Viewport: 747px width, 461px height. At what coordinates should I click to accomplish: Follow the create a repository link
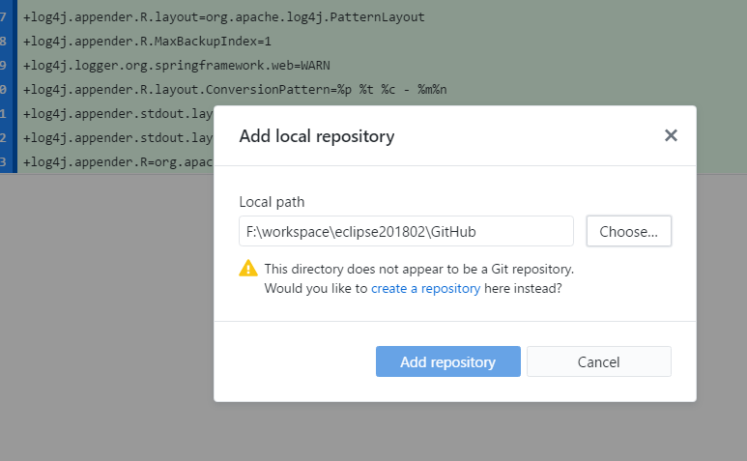(x=425, y=289)
